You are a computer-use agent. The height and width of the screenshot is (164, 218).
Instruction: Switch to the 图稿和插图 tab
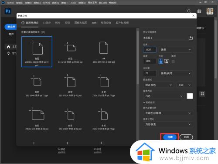tap(81, 23)
